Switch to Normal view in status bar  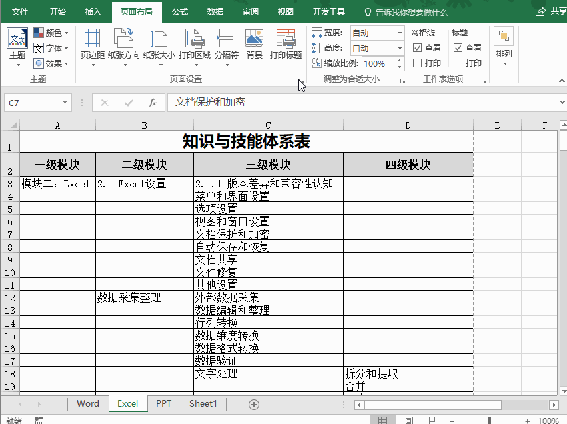pos(382,421)
